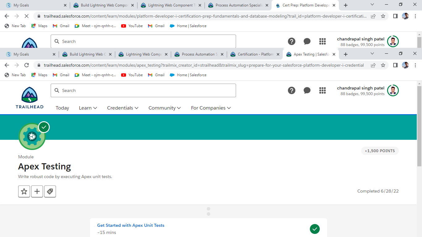Open the app launcher grid icon

click(323, 90)
